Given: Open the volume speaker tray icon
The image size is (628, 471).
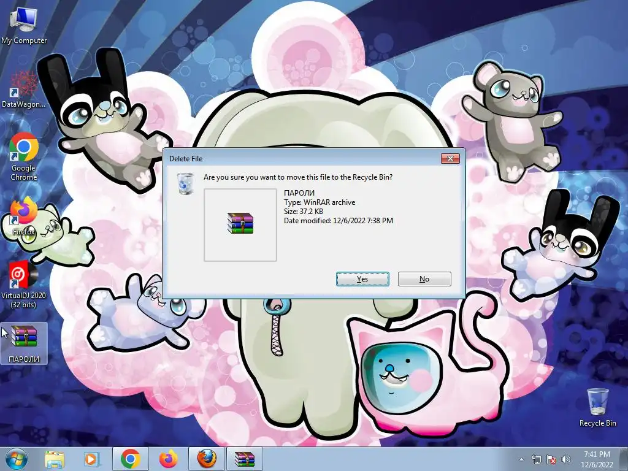Looking at the screenshot, I should point(566,459).
